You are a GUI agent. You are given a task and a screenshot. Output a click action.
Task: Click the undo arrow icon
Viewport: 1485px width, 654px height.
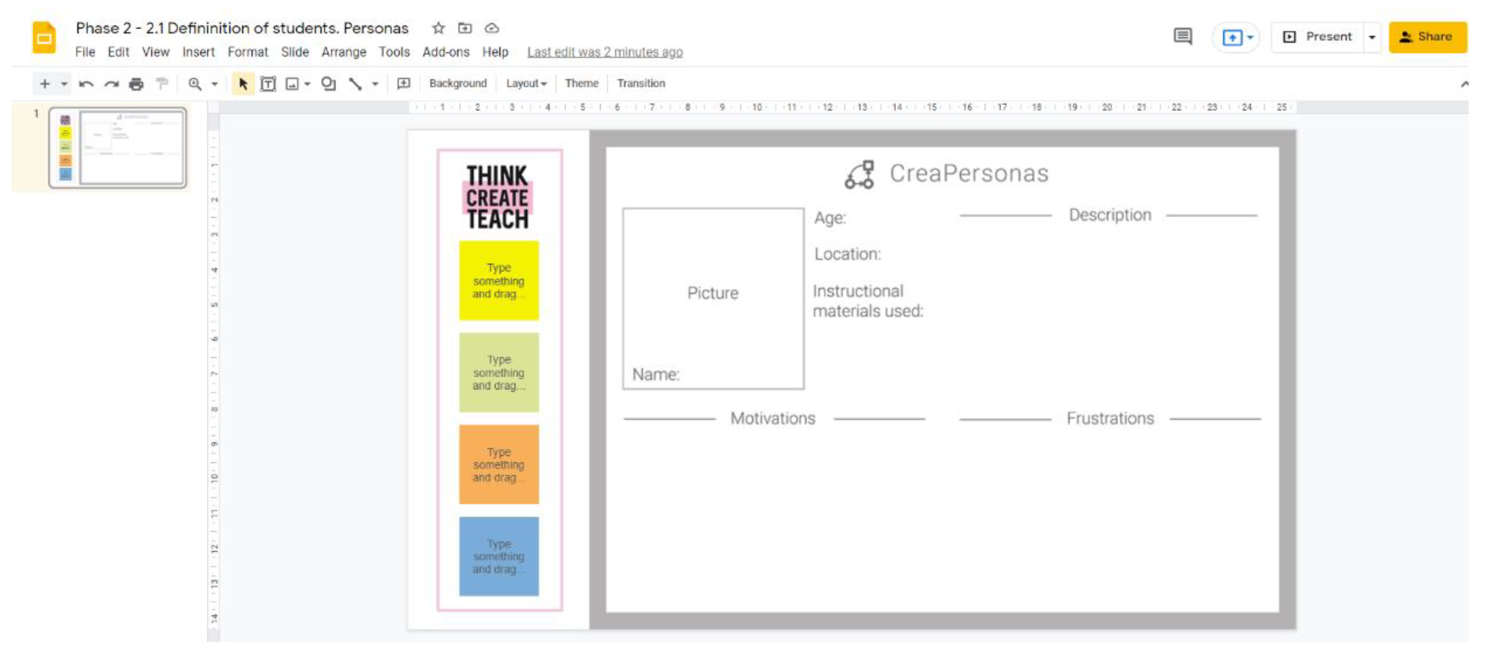[86, 84]
